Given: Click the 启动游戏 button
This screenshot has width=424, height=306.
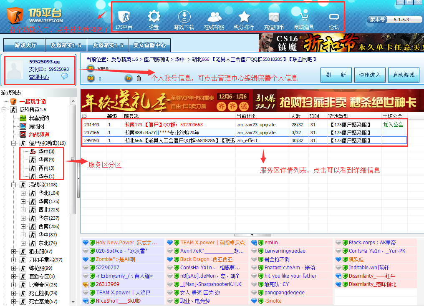Looking at the screenshot, I should click(403, 75).
